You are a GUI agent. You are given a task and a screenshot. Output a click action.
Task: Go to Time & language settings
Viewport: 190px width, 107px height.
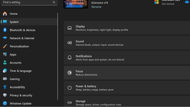pos(29,71)
